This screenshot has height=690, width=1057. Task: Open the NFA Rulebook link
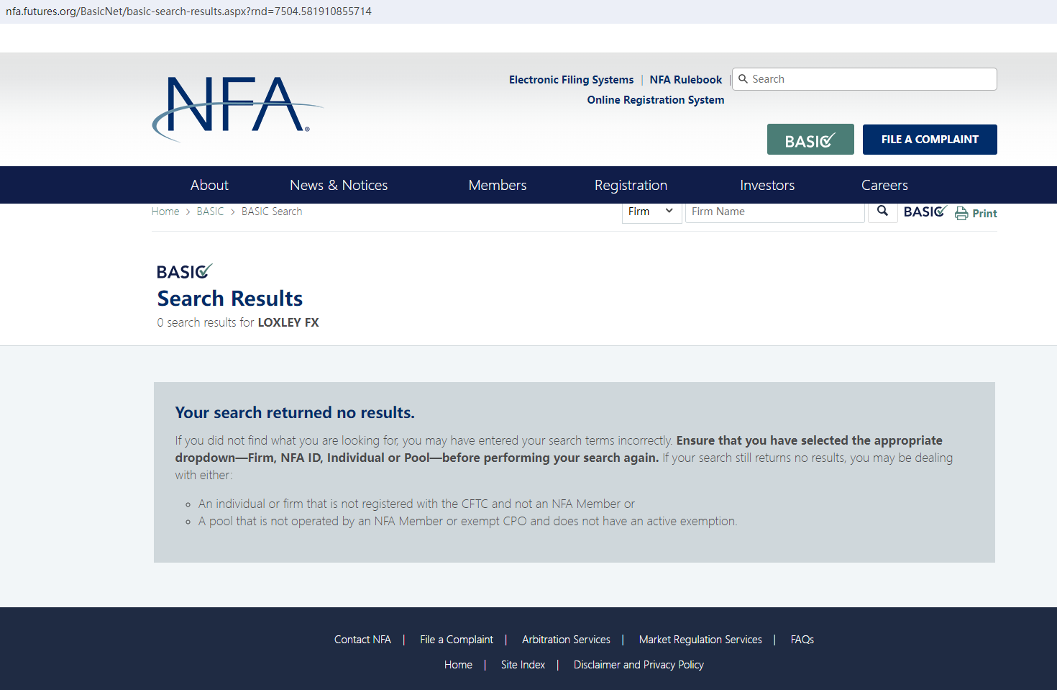(x=686, y=80)
